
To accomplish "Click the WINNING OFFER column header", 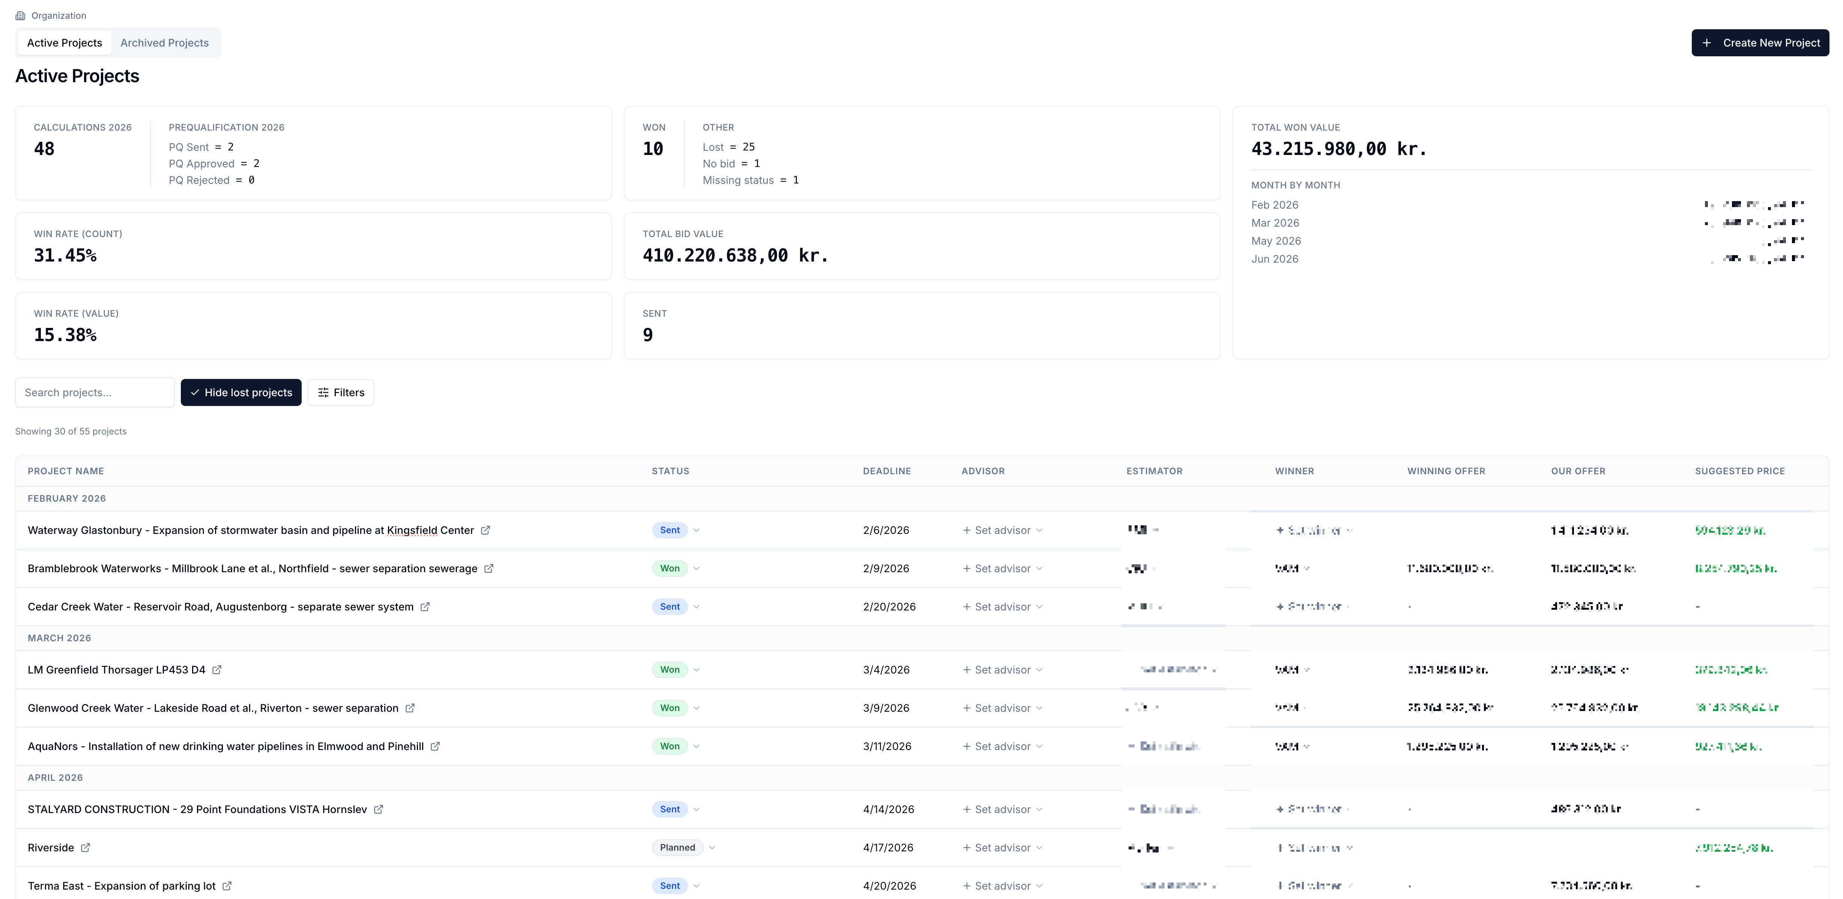I will click(1446, 471).
